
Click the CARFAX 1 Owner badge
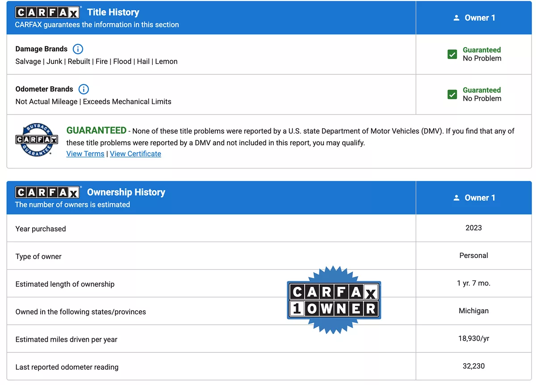point(334,300)
